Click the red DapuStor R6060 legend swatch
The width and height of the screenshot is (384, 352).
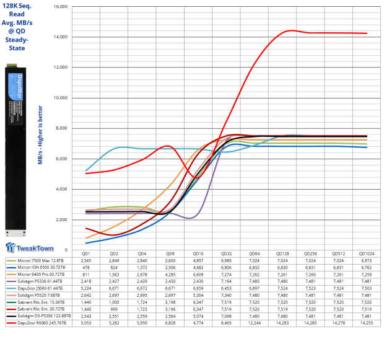click(x=11, y=323)
